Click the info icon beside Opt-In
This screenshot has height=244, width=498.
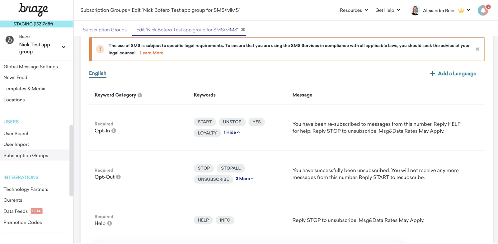point(114,131)
